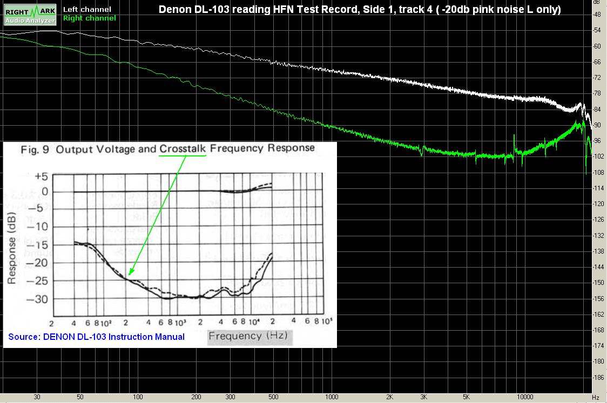The height and width of the screenshot is (403, 607).
Task: Click the 10000 Hz frequency axis label
Action: click(525, 397)
